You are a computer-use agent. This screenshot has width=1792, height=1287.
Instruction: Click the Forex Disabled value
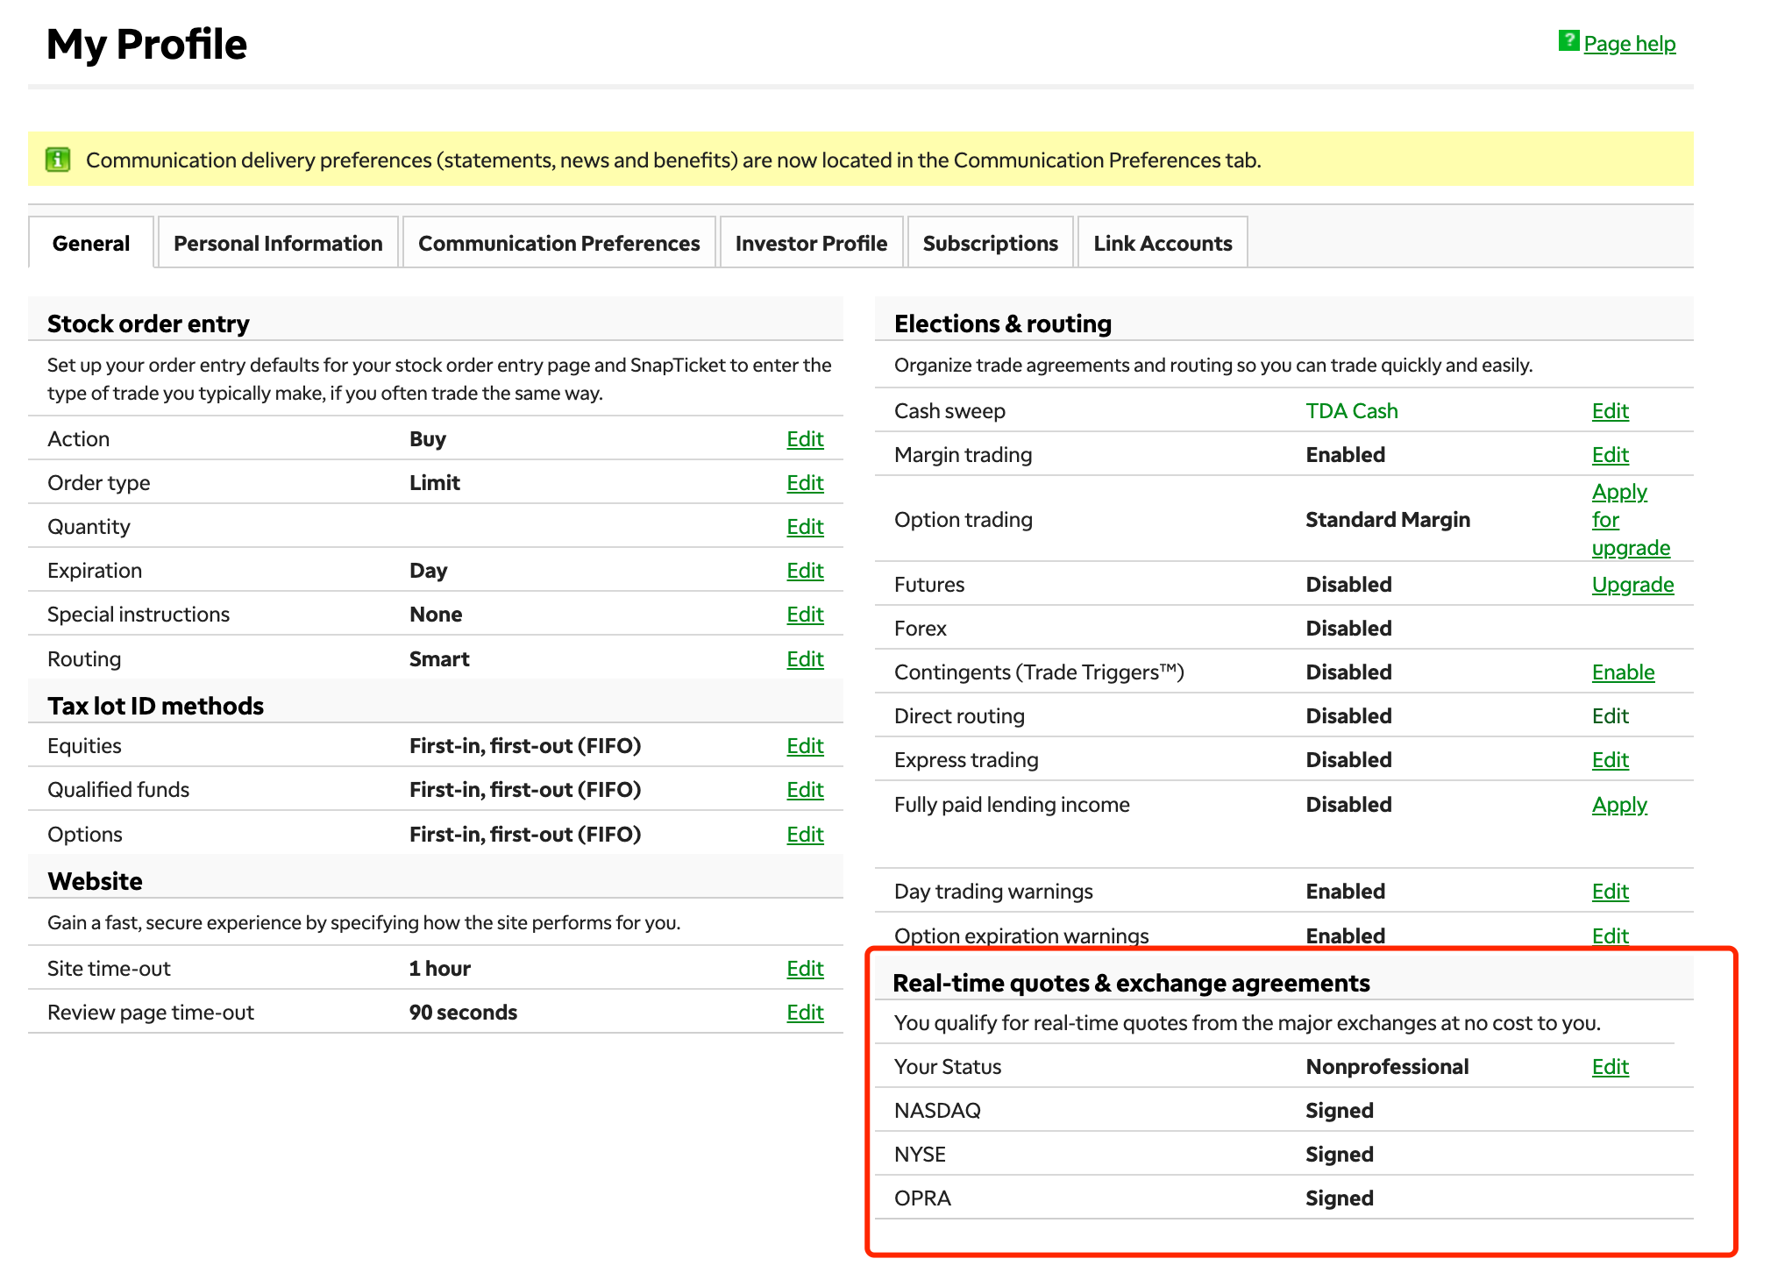pyautogui.click(x=1348, y=629)
